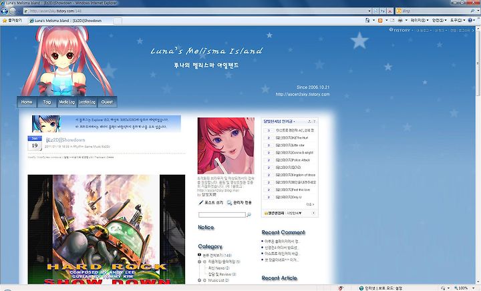This screenshot has width=481, height=291.
Task: Open the 'Kingdom of disco' popular post link
Action: [295, 175]
